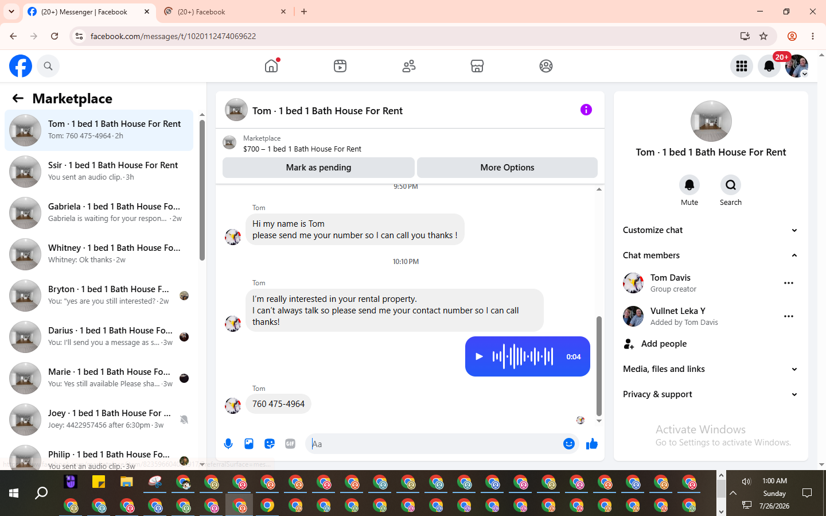This screenshot has height=516, width=826.
Task: Open member options for Tom Davis
Action: (789, 283)
